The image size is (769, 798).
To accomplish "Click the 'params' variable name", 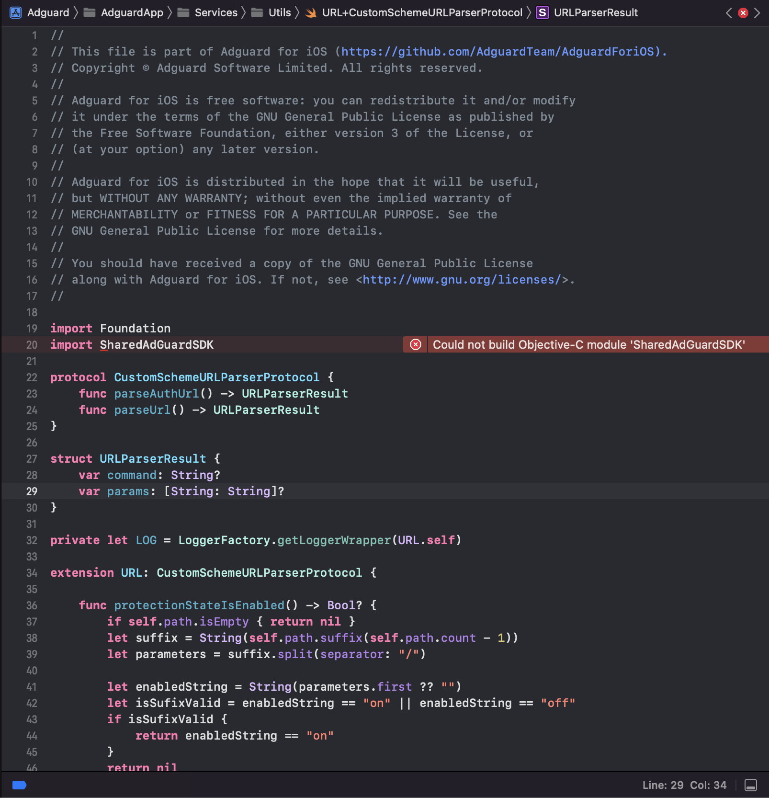I will coord(128,491).
